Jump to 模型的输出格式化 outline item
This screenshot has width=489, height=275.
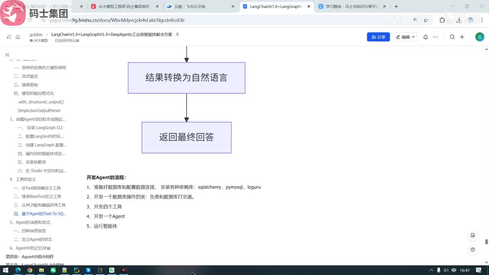(x=34, y=93)
